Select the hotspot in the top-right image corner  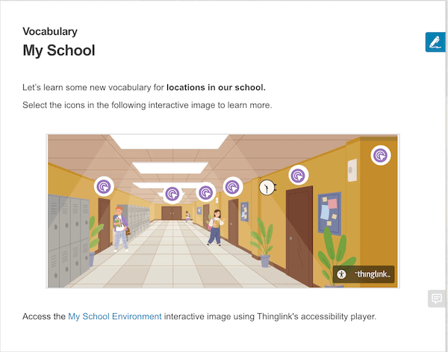(381, 154)
